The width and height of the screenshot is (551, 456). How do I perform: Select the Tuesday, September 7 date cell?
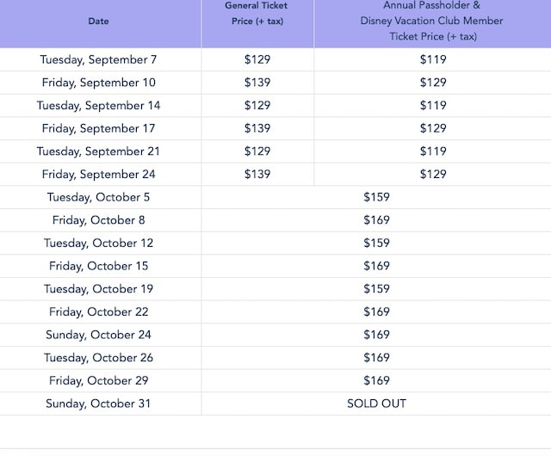point(98,59)
